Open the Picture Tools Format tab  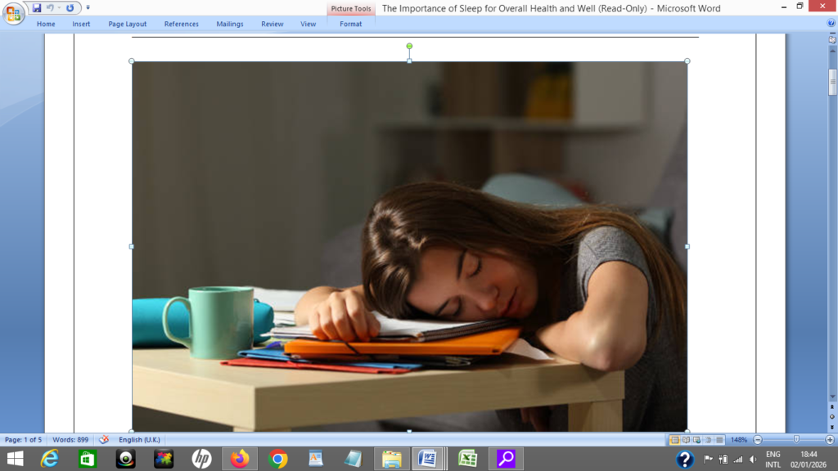coord(350,24)
